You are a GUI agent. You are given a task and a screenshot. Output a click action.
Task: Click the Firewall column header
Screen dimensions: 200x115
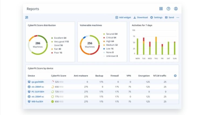click(115, 76)
